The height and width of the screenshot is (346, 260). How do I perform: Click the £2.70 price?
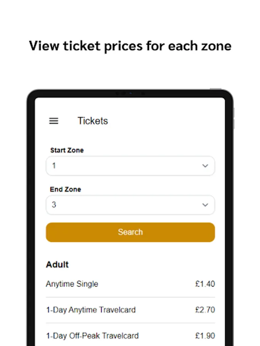pos(205,310)
